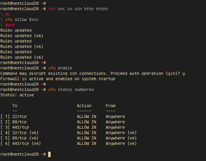Click the 'ufw status numbered' command

point(71,89)
